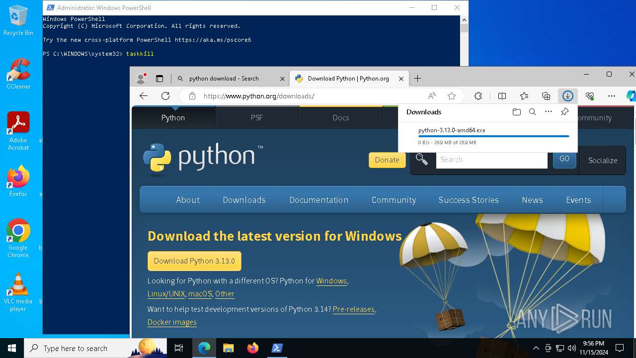
Task: Open the tab actions menu icon
Action: pyautogui.click(x=159, y=79)
